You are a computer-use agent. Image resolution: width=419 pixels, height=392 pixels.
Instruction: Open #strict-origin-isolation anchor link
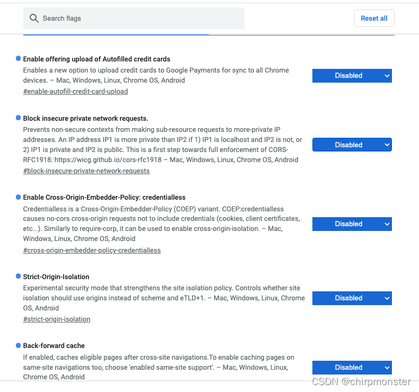point(57,319)
